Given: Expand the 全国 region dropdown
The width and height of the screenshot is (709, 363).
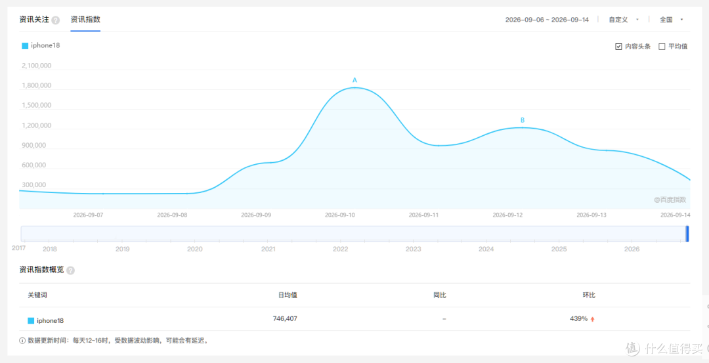Looking at the screenshot, I should [x=671, y=20].
